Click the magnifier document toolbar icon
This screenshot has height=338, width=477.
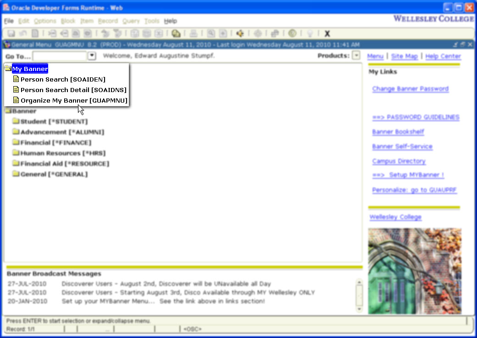(211, 33)
